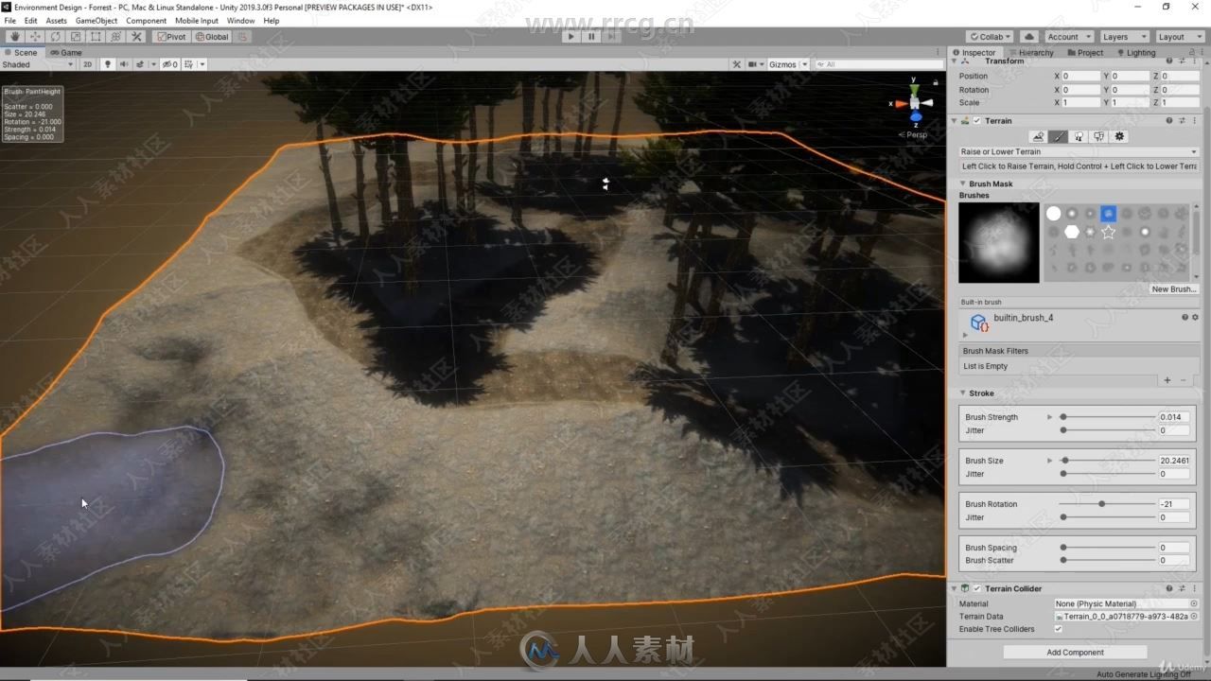
Task: Open the Gizmos dropdown arrow
Action: tap(805, 64)
